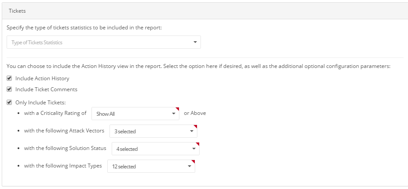Click the red corner marker on Criticality Rating

pyautogui.click(x=177, y=109)
